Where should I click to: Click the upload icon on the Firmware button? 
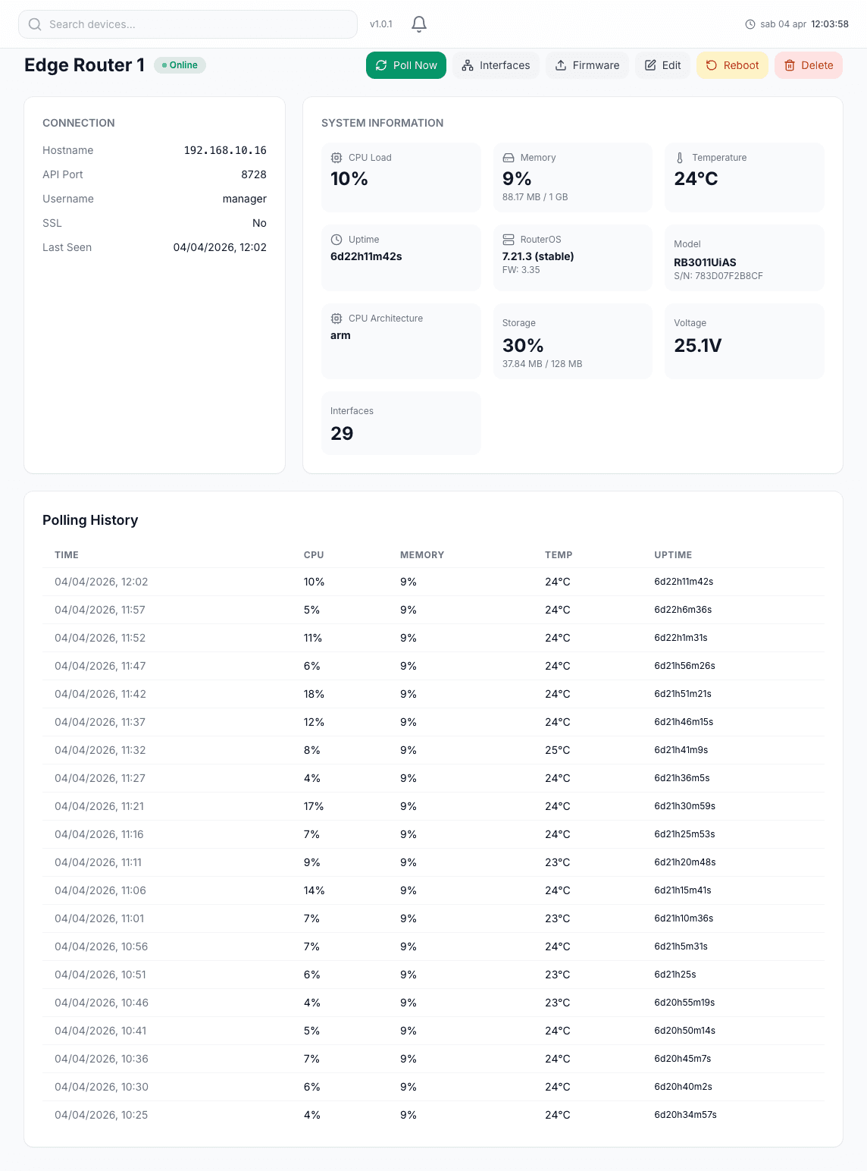[x=562, y=65]
